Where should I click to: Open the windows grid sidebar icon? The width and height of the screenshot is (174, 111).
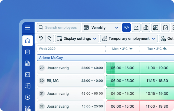[28, 86]
